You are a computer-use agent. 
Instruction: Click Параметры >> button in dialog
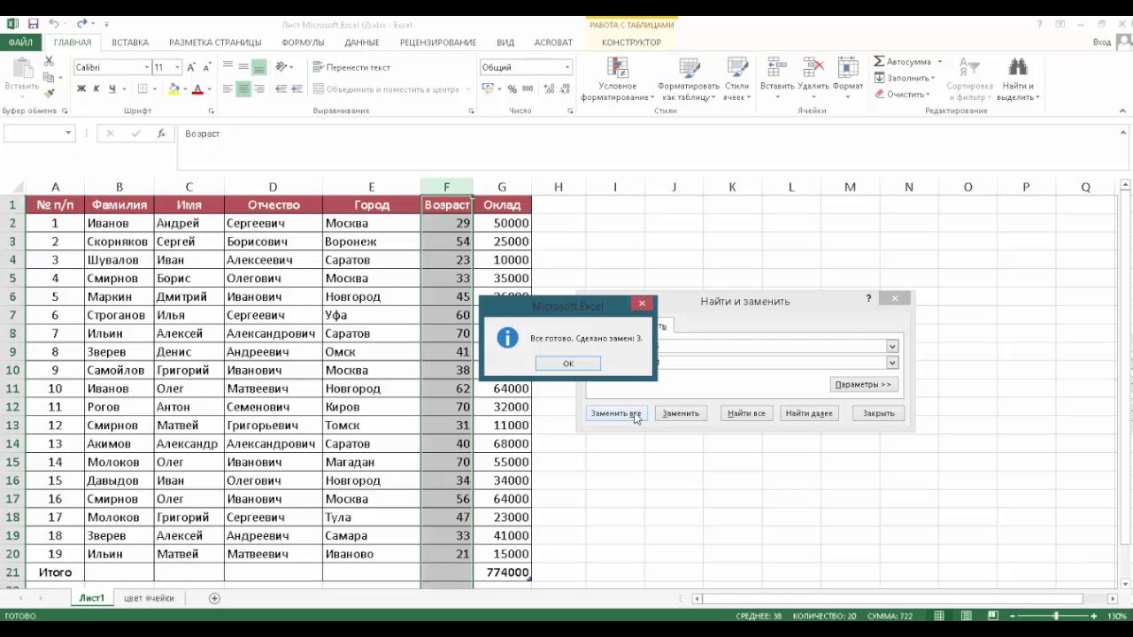click(x=863, y=384)
